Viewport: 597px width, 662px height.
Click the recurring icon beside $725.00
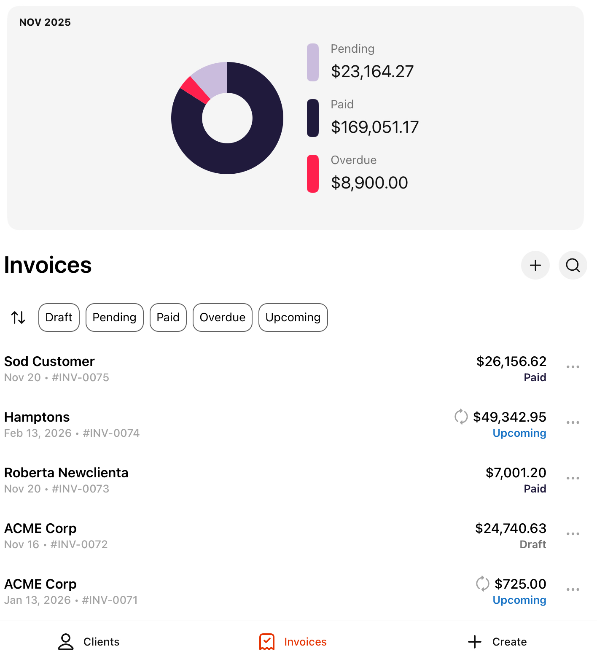pos(482,584)
